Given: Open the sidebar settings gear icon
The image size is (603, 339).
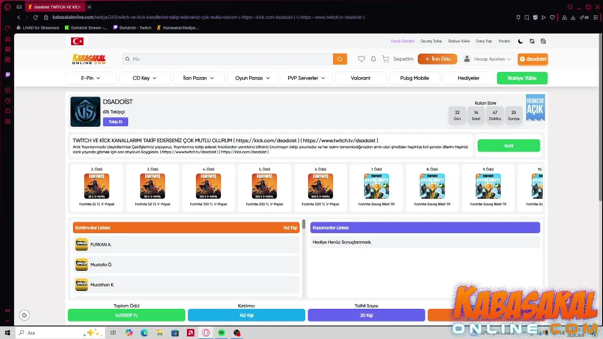Looking at the screenshot, I should (8, 121).
